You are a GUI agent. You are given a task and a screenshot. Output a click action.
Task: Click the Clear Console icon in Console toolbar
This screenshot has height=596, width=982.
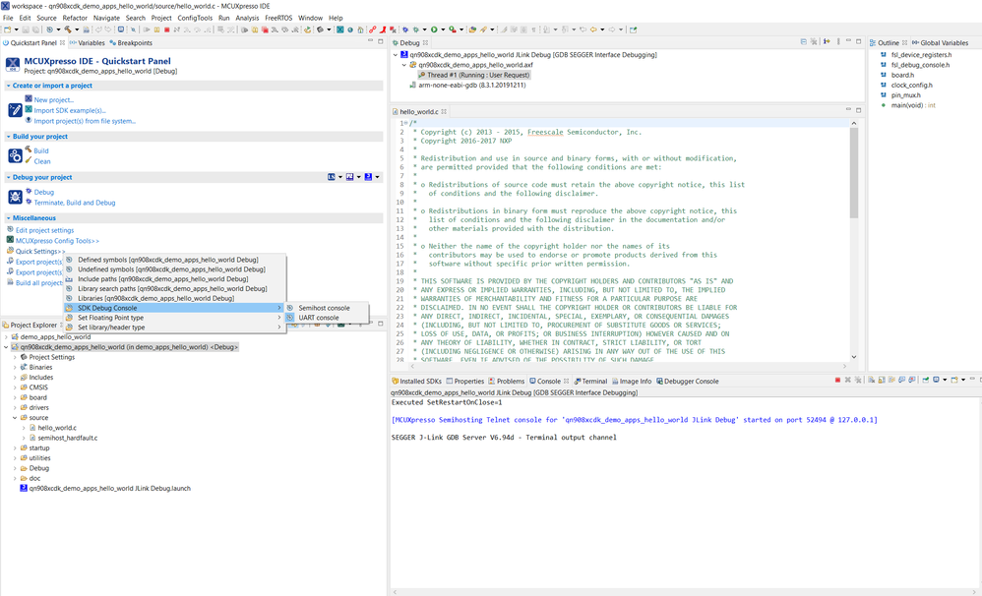click(x=871, y=380)
